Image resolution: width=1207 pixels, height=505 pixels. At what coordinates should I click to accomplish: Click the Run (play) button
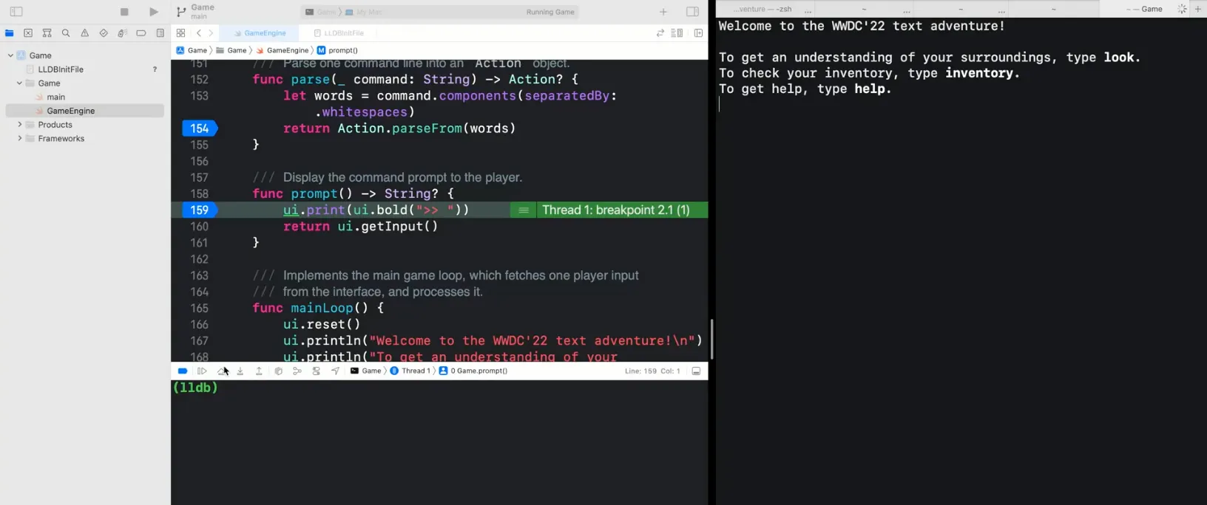(153, 12)
